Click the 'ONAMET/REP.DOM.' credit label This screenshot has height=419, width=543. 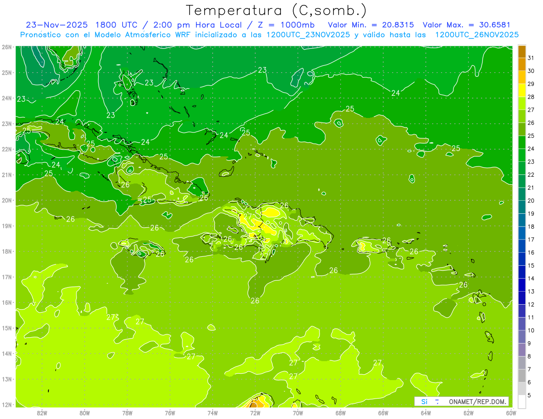[x=477, y=401]
